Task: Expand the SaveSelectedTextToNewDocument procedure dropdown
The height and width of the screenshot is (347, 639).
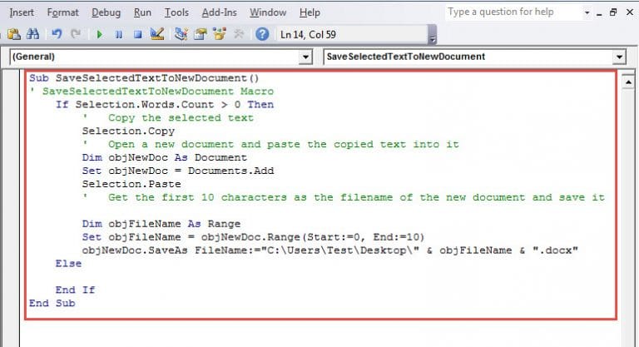Action: [x=618, y=57]
